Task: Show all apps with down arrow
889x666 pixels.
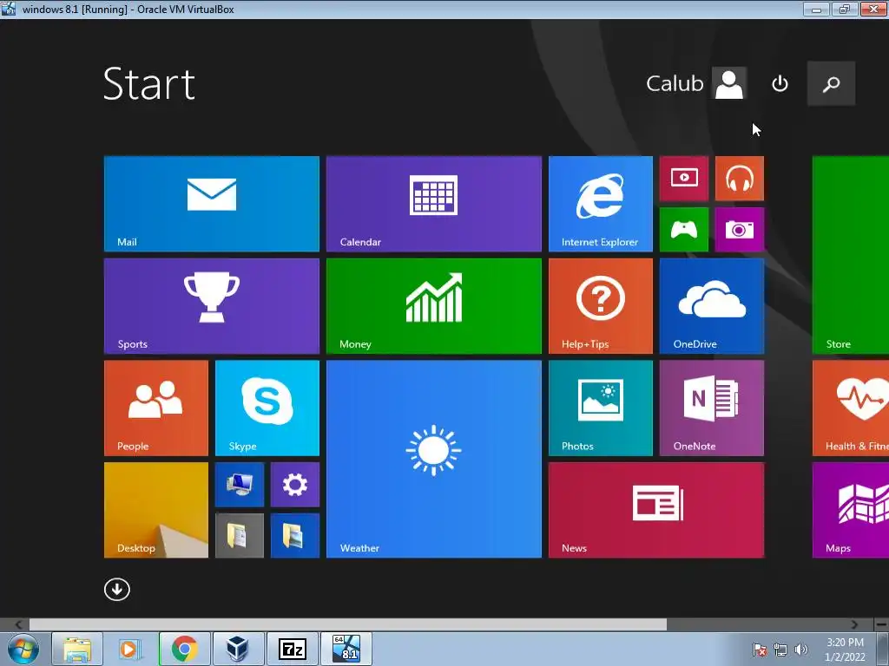Action: pyautogui.click(x=117, y=590)
